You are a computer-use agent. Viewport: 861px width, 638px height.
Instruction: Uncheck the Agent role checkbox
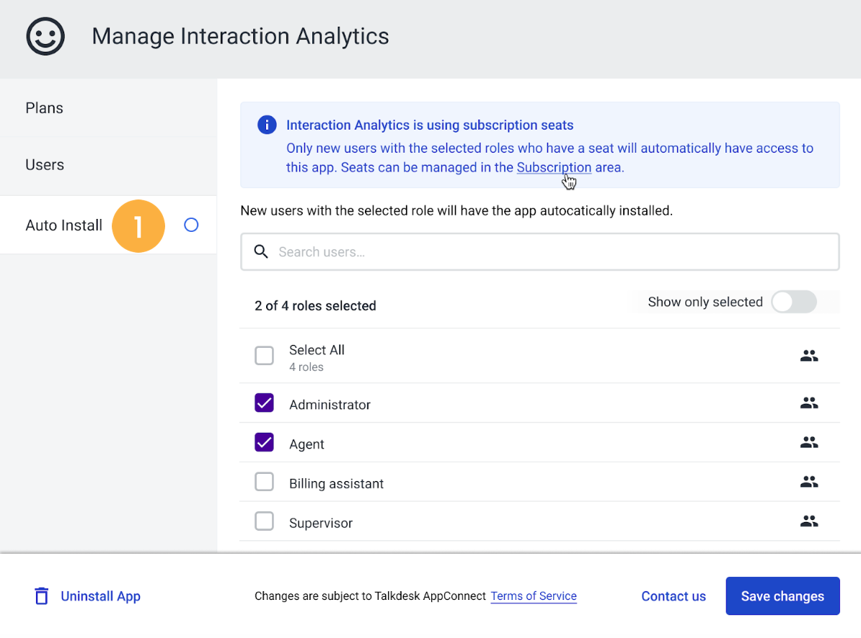264,442
